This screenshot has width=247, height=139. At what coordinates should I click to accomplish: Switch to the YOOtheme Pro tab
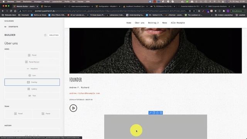pos(163,7)
